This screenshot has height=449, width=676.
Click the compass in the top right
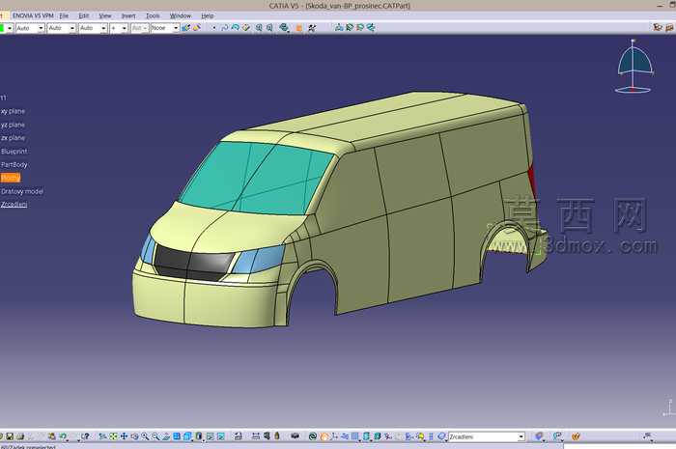point(634,66)
